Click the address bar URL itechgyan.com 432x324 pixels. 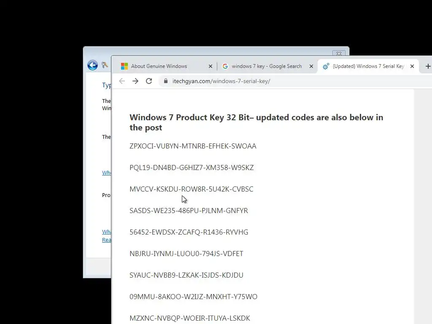point(221,81)
